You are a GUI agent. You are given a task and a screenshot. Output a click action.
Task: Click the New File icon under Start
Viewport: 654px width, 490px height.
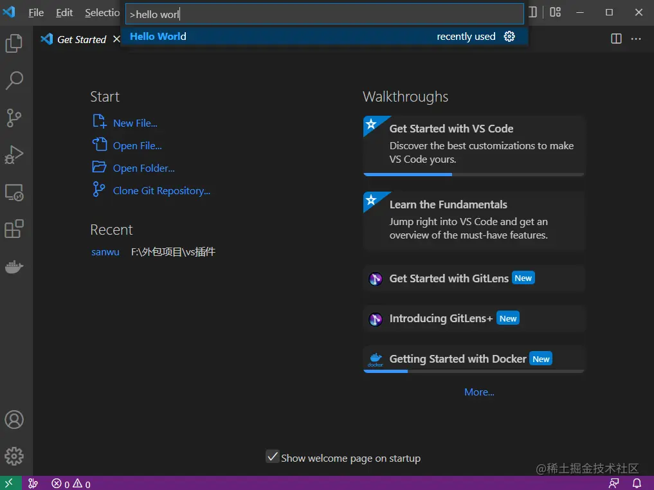pyautogui.click(x=99, y=122)
